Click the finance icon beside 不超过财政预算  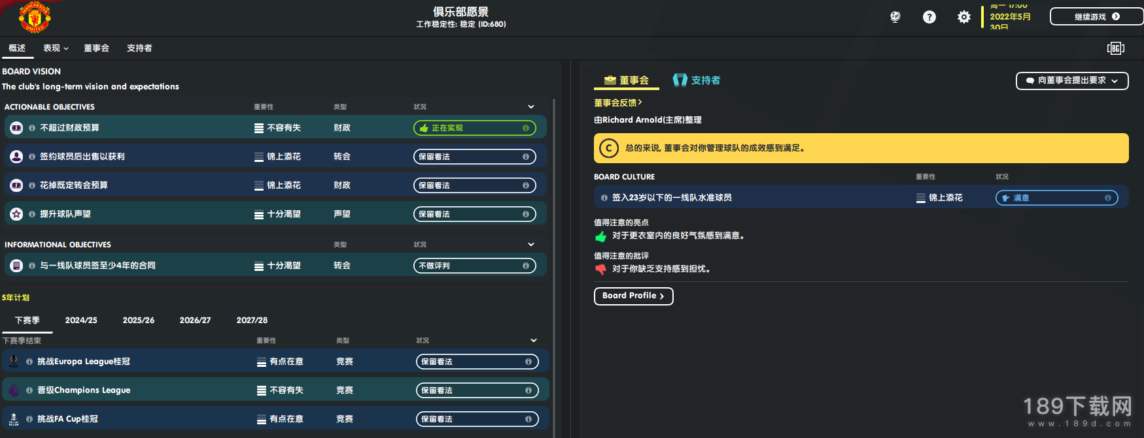point(16,128)
